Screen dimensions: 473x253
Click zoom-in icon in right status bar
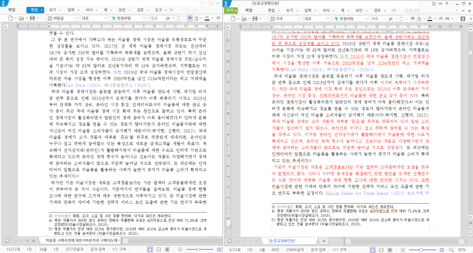442,250
